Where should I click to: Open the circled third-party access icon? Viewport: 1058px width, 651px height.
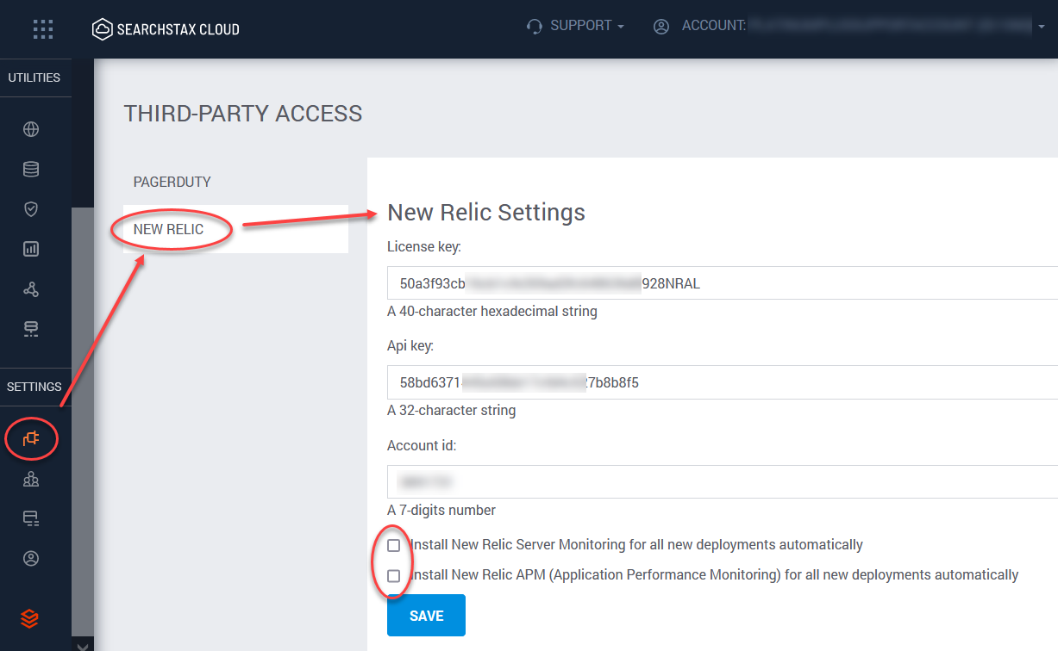click(x=31, y=438)
